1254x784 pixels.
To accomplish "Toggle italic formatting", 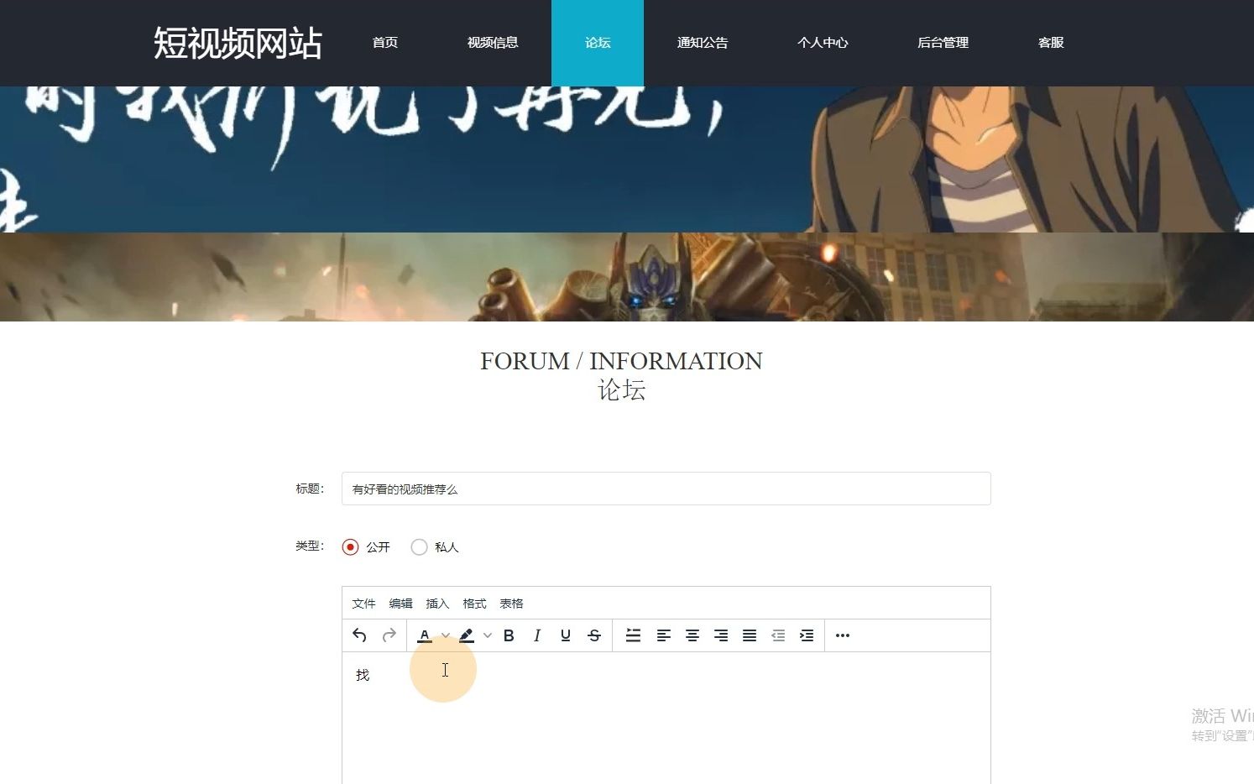I will [x=537, y=635].
